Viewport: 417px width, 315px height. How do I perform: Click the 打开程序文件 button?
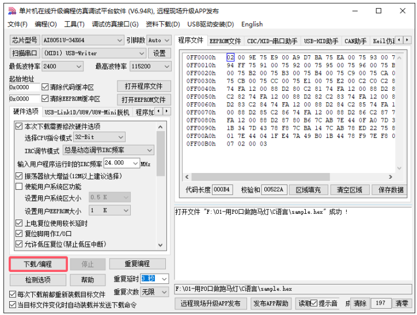click(143, 87)
